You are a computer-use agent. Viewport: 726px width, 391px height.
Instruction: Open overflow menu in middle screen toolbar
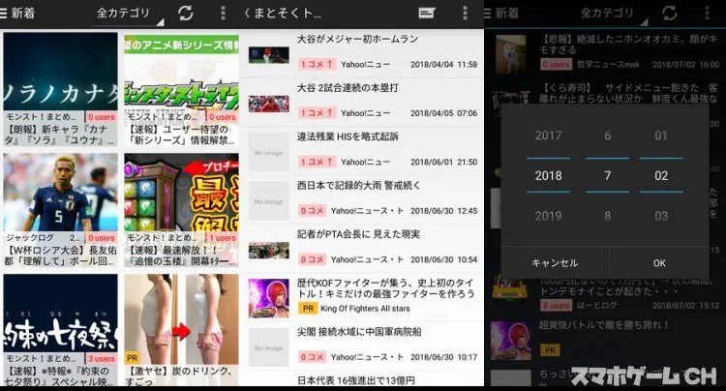click(465, 13)
